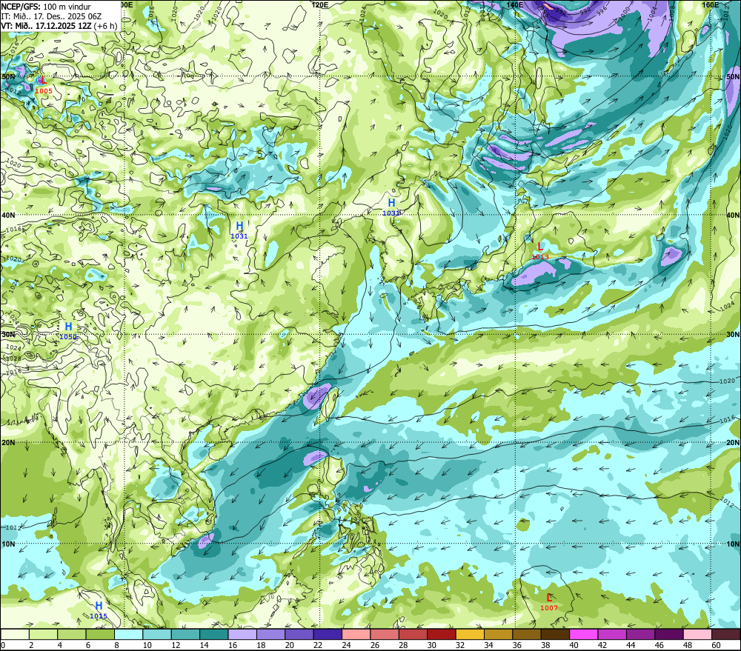Screen dimensions: 741x651
Task: Click the '120E' longitude label at top
Action: [320, 4]
